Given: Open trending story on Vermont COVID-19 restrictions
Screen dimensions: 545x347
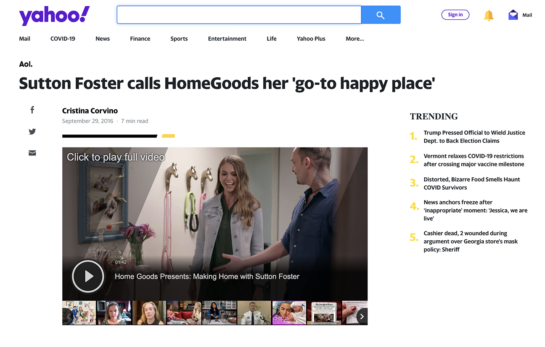Looking at the screenshot, I should (474, 160).
